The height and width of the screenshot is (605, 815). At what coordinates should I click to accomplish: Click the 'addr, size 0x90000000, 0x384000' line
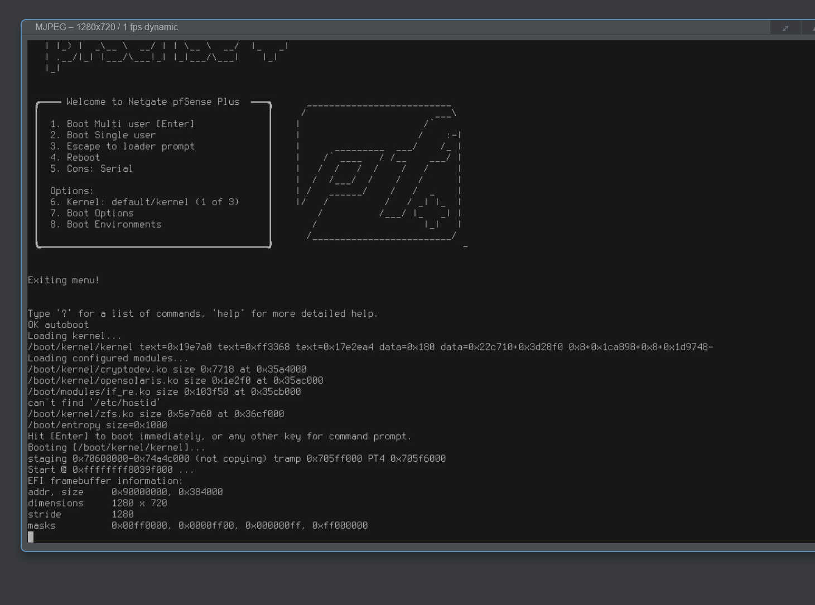[x=125, y=492]
